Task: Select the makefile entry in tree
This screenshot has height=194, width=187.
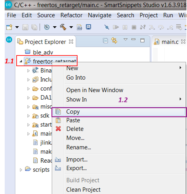Action: pyautogui.click(x=42, y=152)
